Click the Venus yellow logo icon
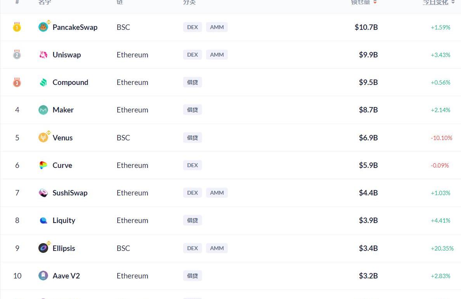 (43, 138)
